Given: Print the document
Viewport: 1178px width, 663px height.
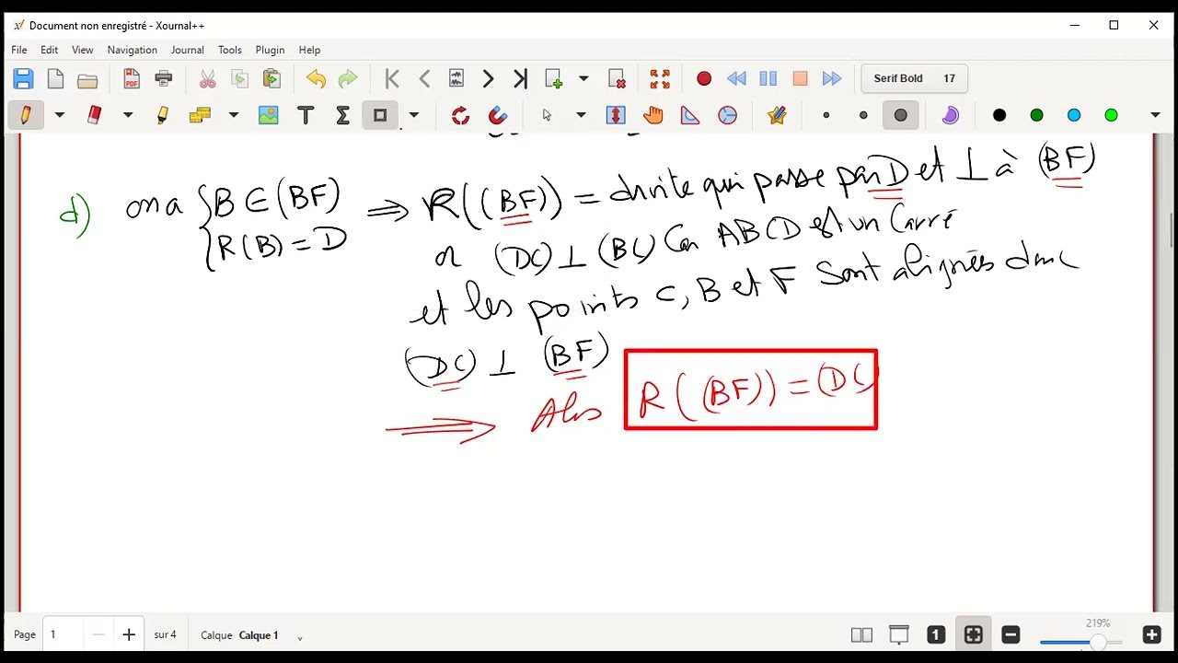Looking at the screenshot, I should [164, 79].
